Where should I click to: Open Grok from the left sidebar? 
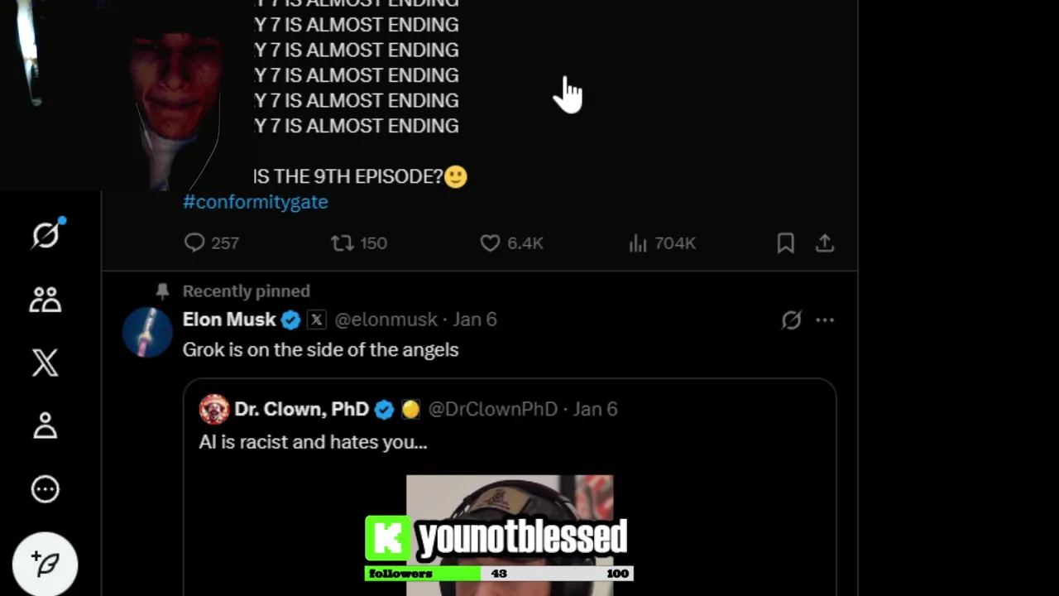click(x=46, y=235)
